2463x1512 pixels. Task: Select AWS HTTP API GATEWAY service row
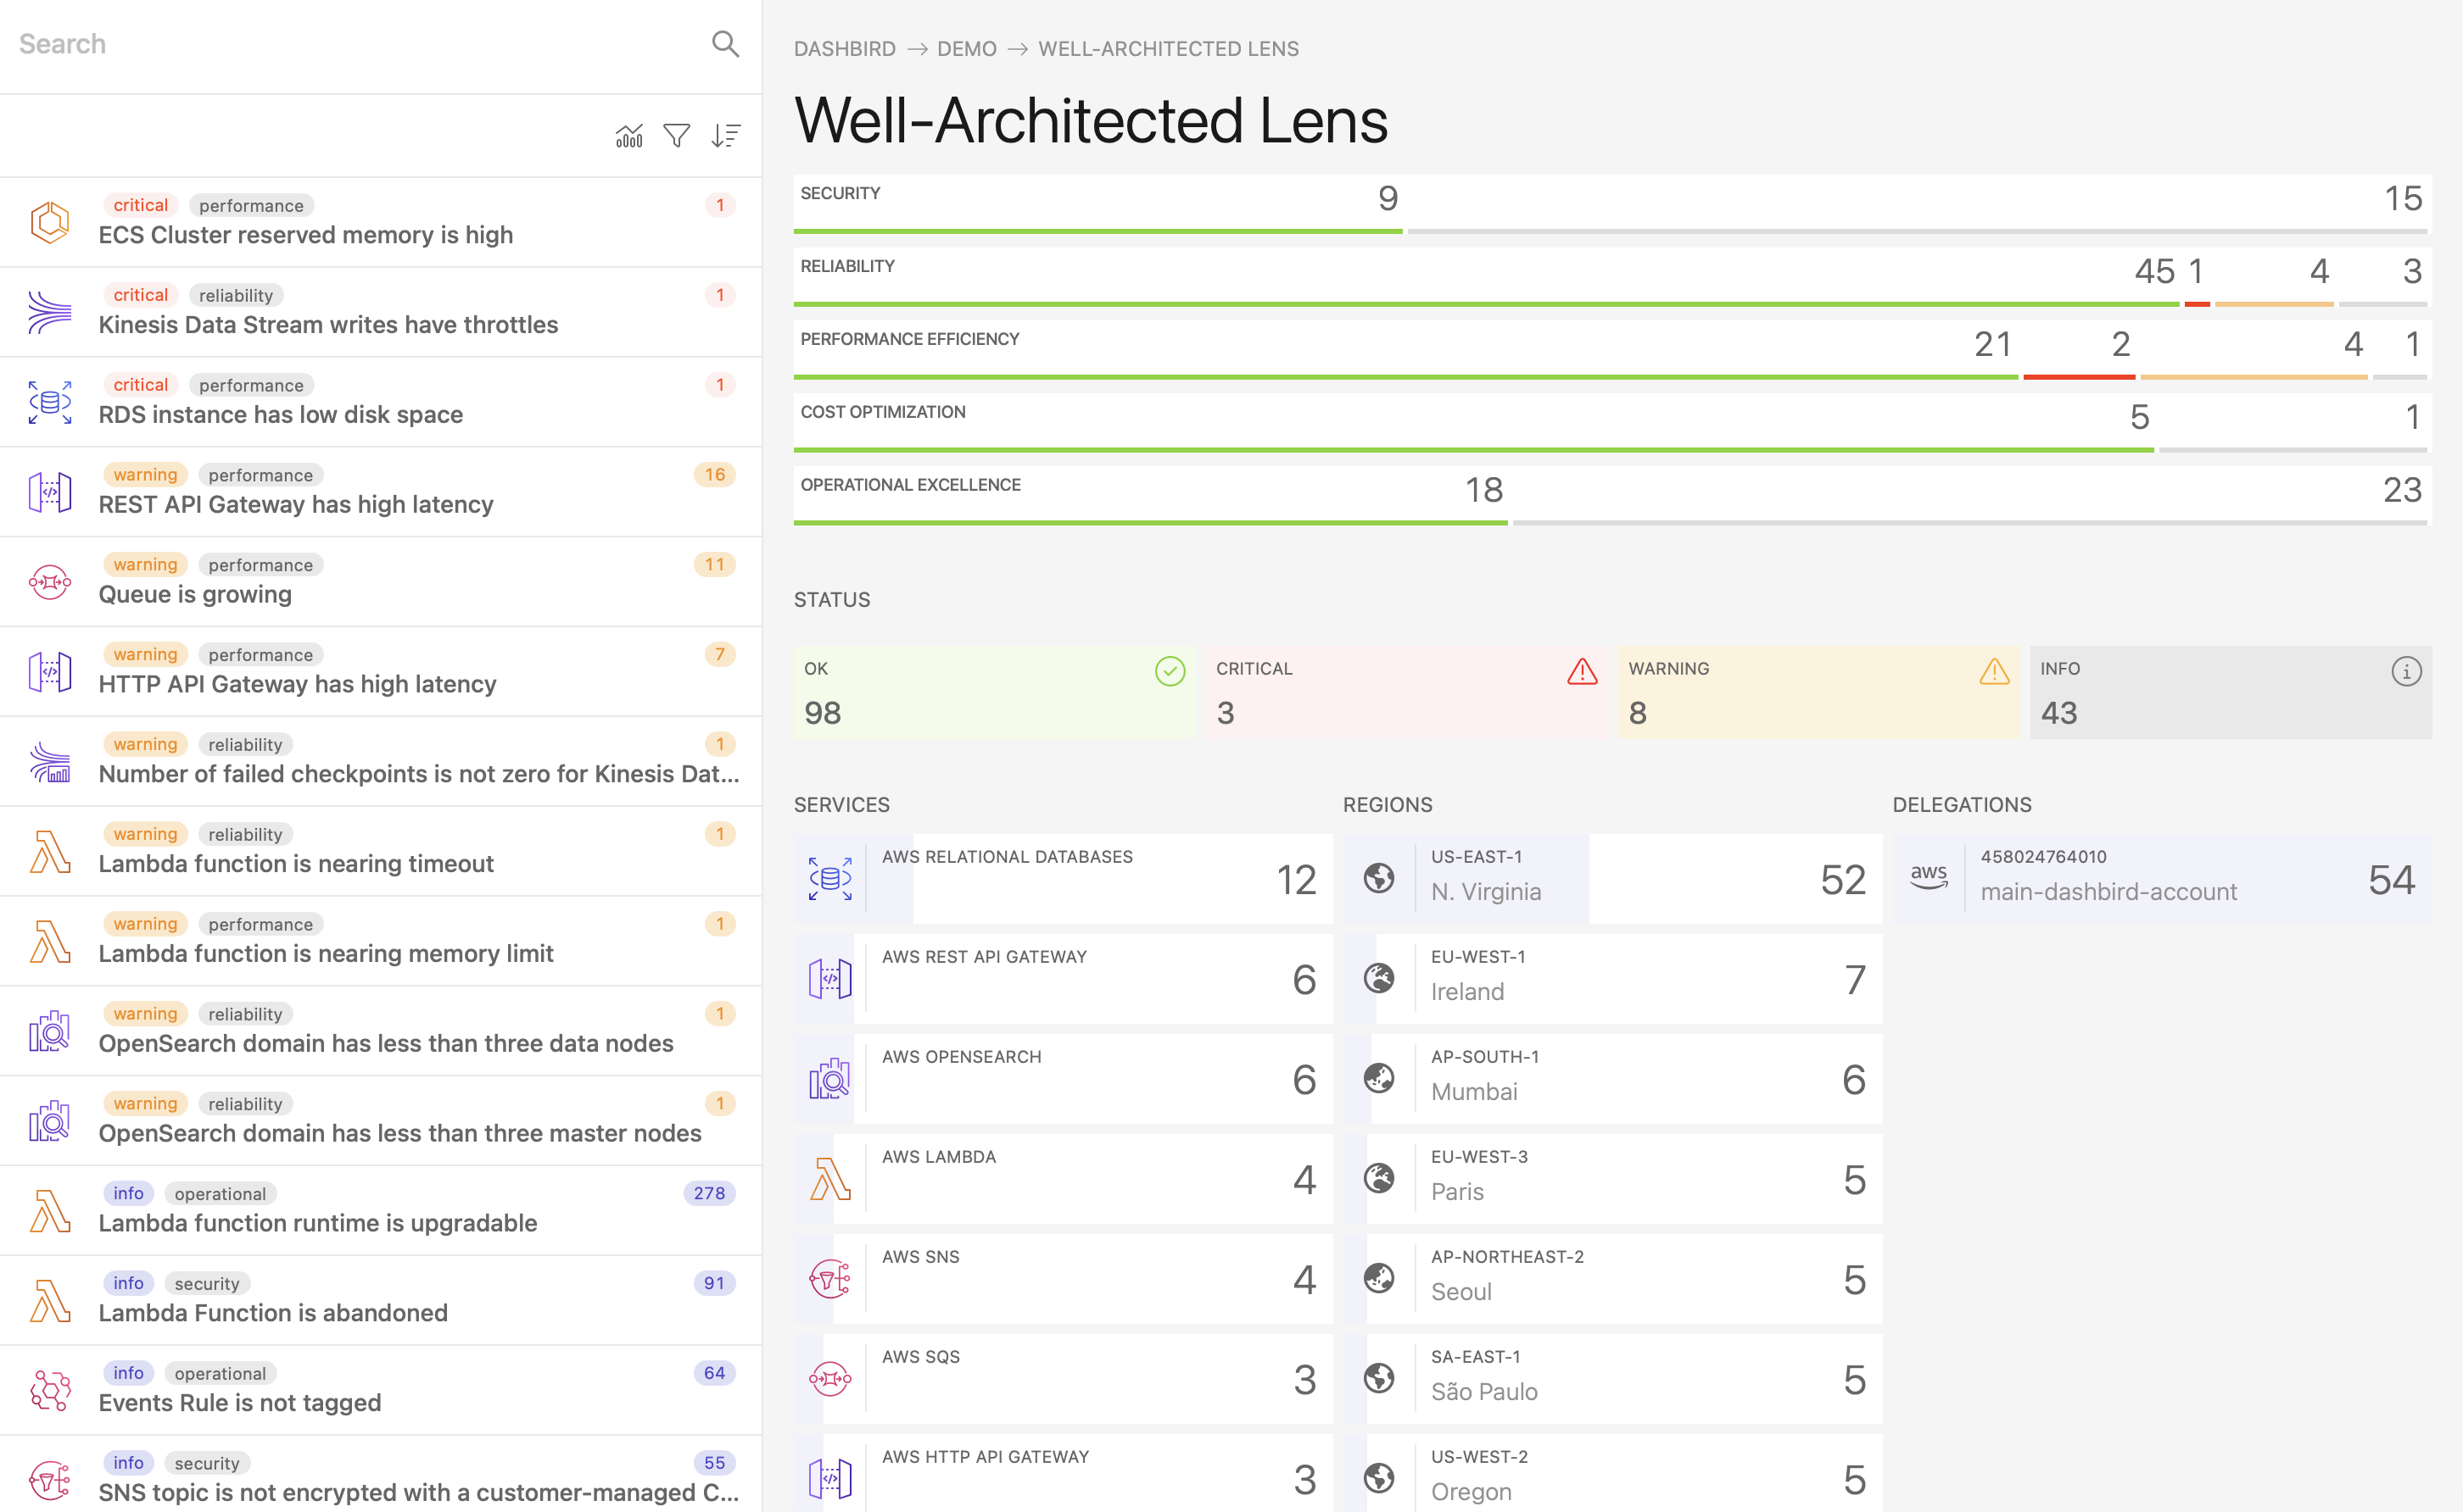coord(1064,1473)
